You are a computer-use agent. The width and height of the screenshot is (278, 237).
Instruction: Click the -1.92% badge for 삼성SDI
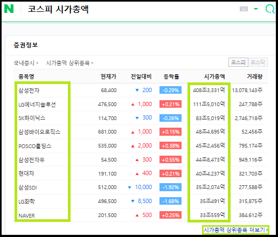(x=170, y=187)
